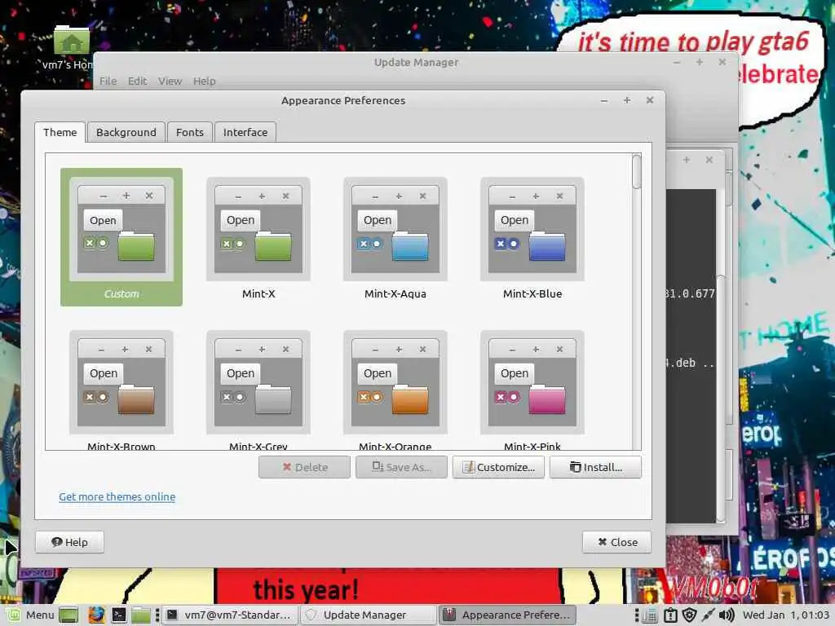Open the volume speaker tray icon

pos(727,615)
